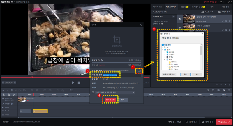Stop the preview video
This screenshot has height=126, width=233.
click(79, 83)
